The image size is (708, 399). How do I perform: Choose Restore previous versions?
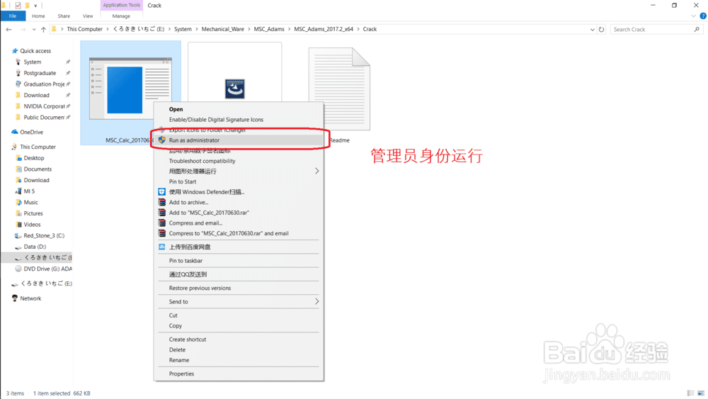point(239,288)
